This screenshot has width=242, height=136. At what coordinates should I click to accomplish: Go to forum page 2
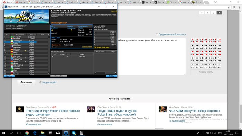[213, 13]
